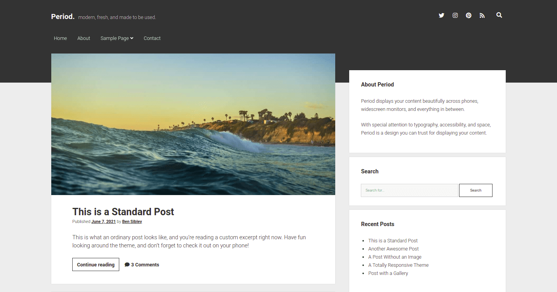
Task: Open recent post 'This is a Standard Post'
Action: 393,240
